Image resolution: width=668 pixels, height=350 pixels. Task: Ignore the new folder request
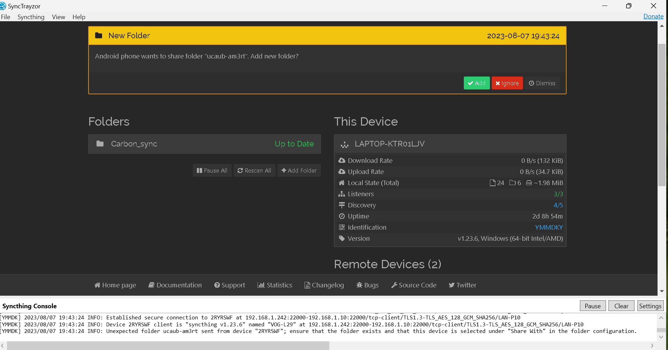(507, 83)
